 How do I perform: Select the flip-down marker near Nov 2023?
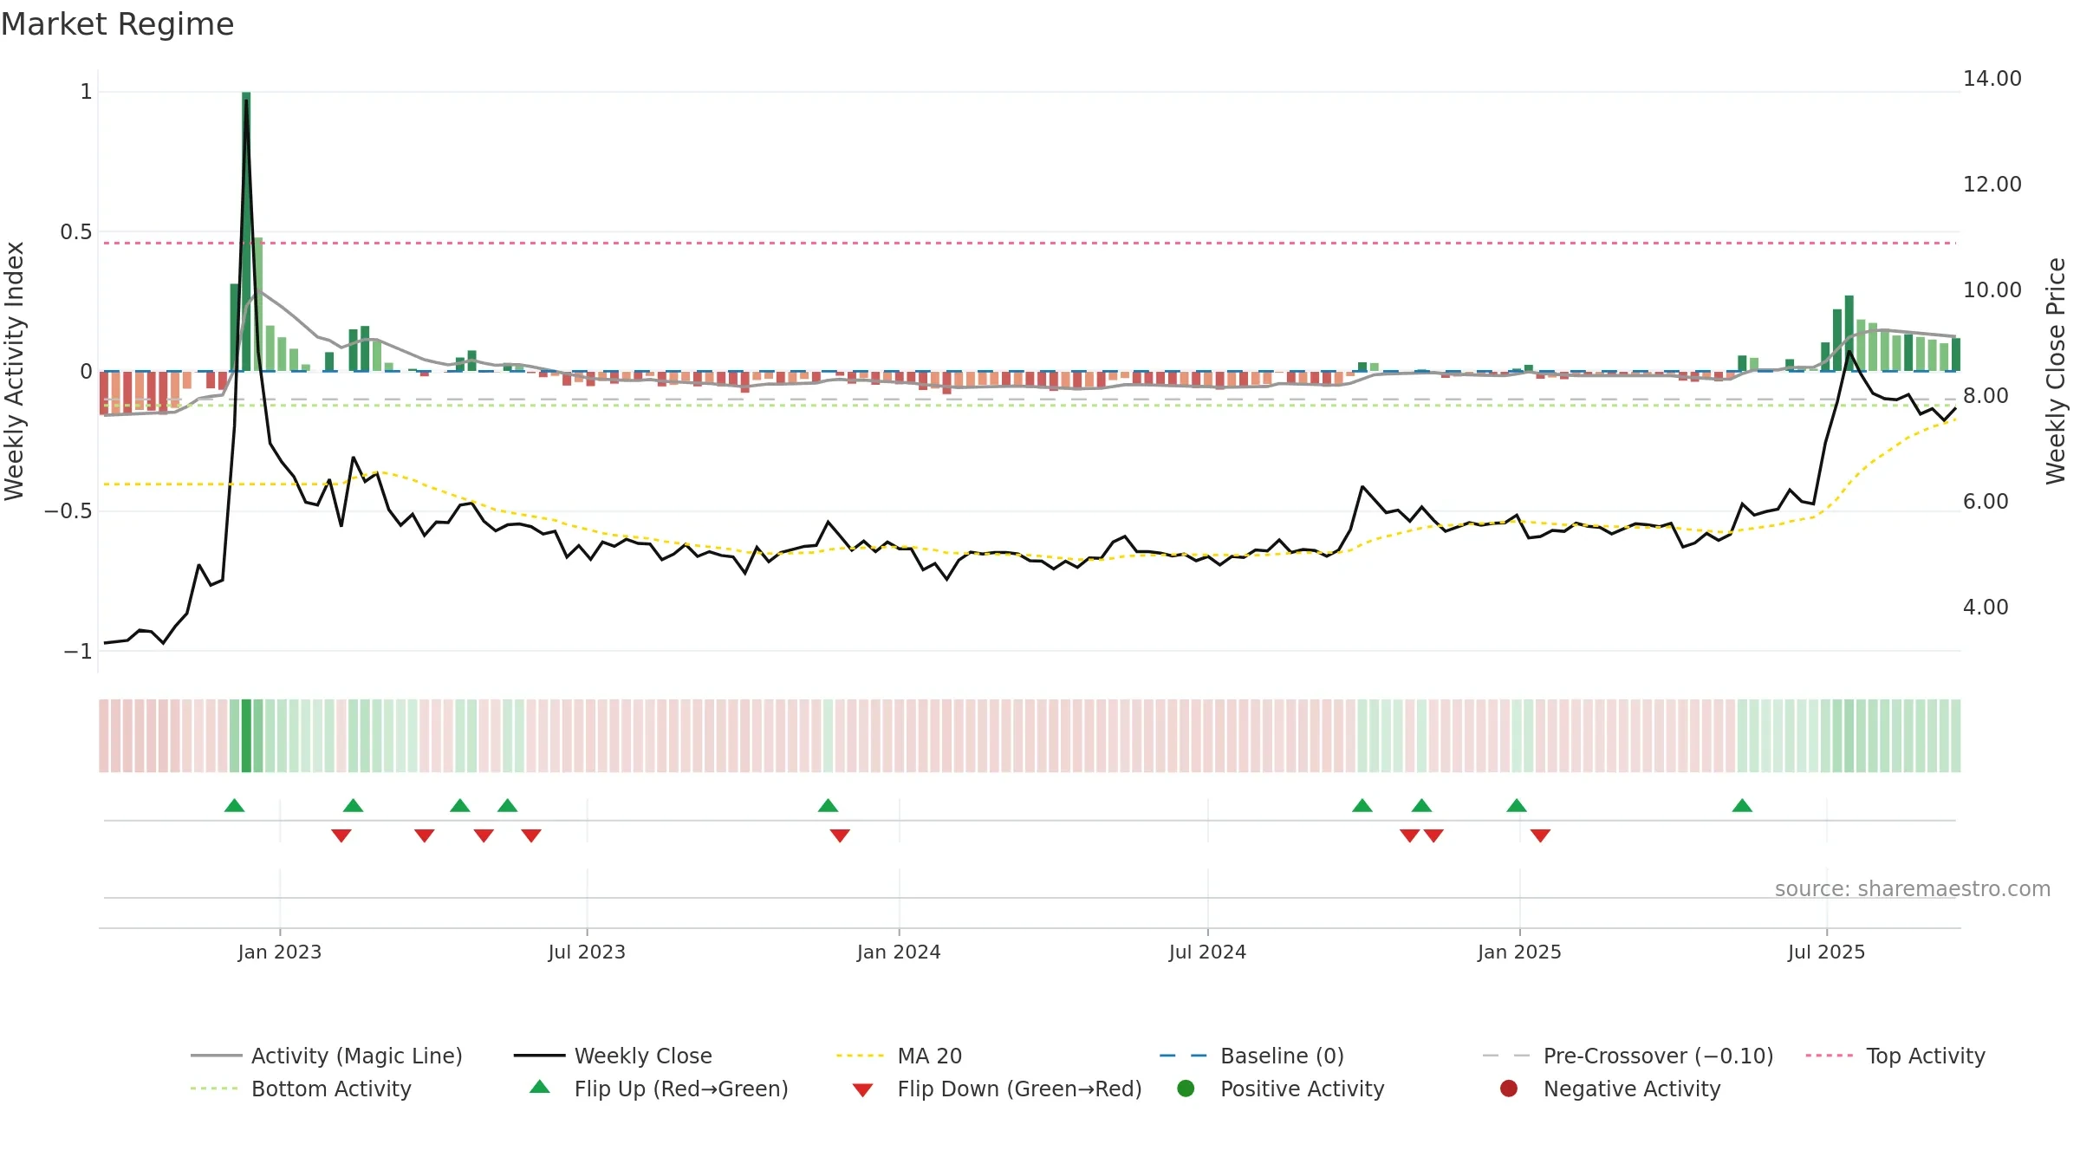[x=840, y=835]
